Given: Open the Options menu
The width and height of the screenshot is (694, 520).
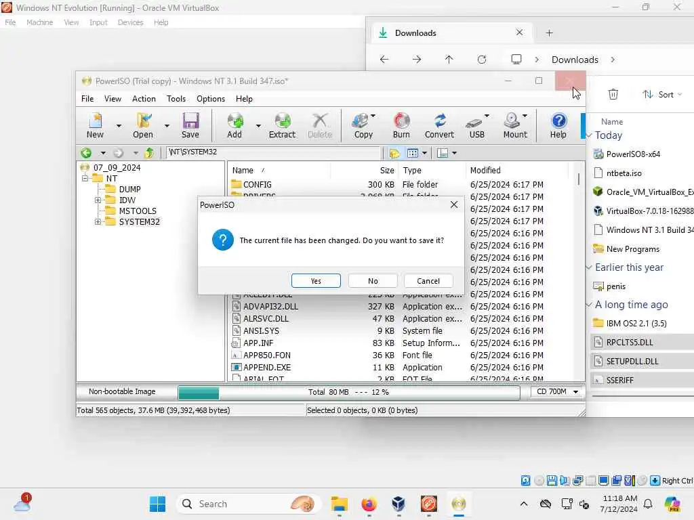Looking at the screenshot, I should (x=211, y=99).
